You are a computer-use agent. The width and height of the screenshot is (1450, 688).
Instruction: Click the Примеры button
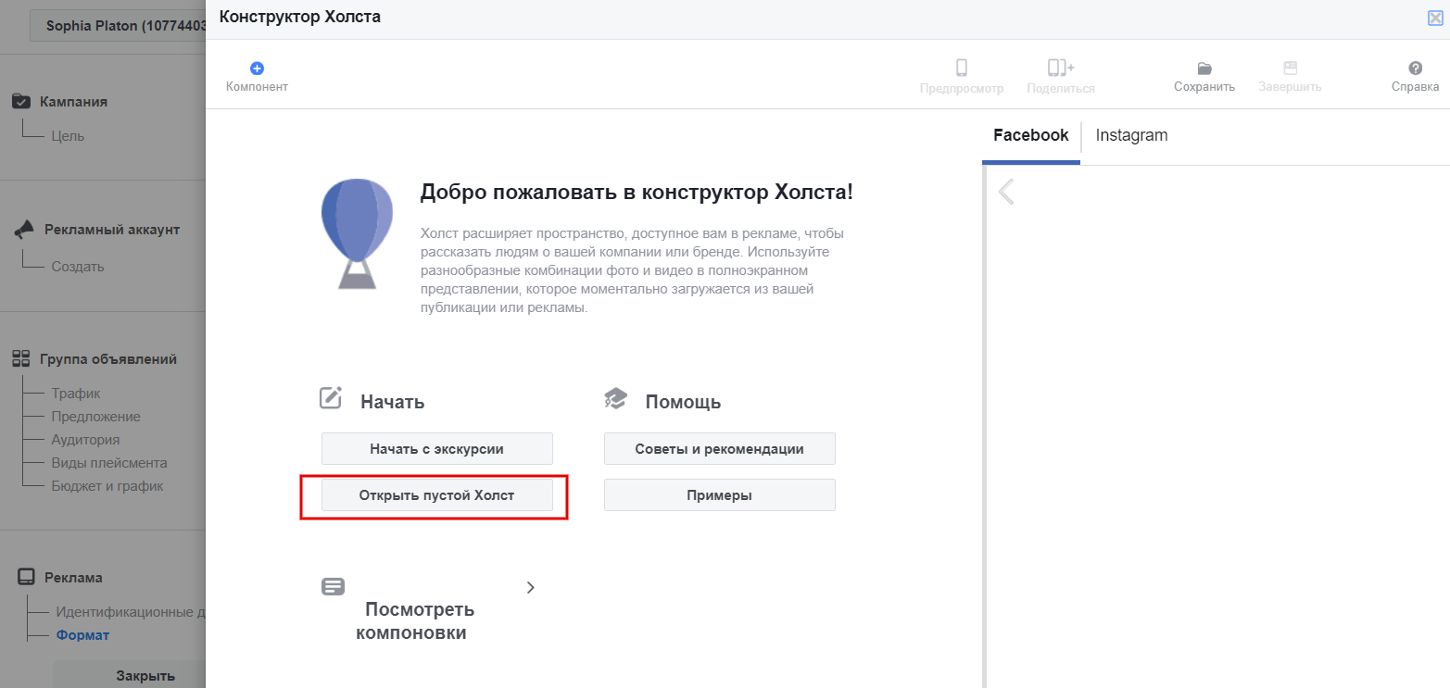pyautogui.click(x=719, y=495)
